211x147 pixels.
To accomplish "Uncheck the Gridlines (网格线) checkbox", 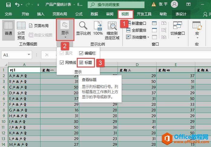I will 62,62.
